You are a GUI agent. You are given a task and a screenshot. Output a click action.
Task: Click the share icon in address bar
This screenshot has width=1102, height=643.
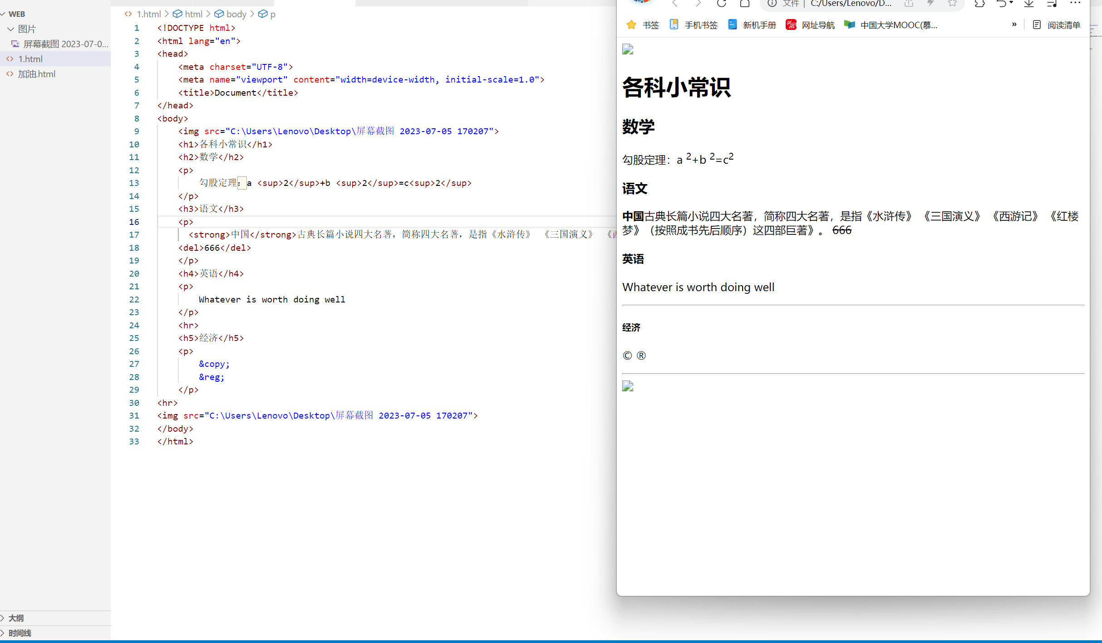pos(909,4)
